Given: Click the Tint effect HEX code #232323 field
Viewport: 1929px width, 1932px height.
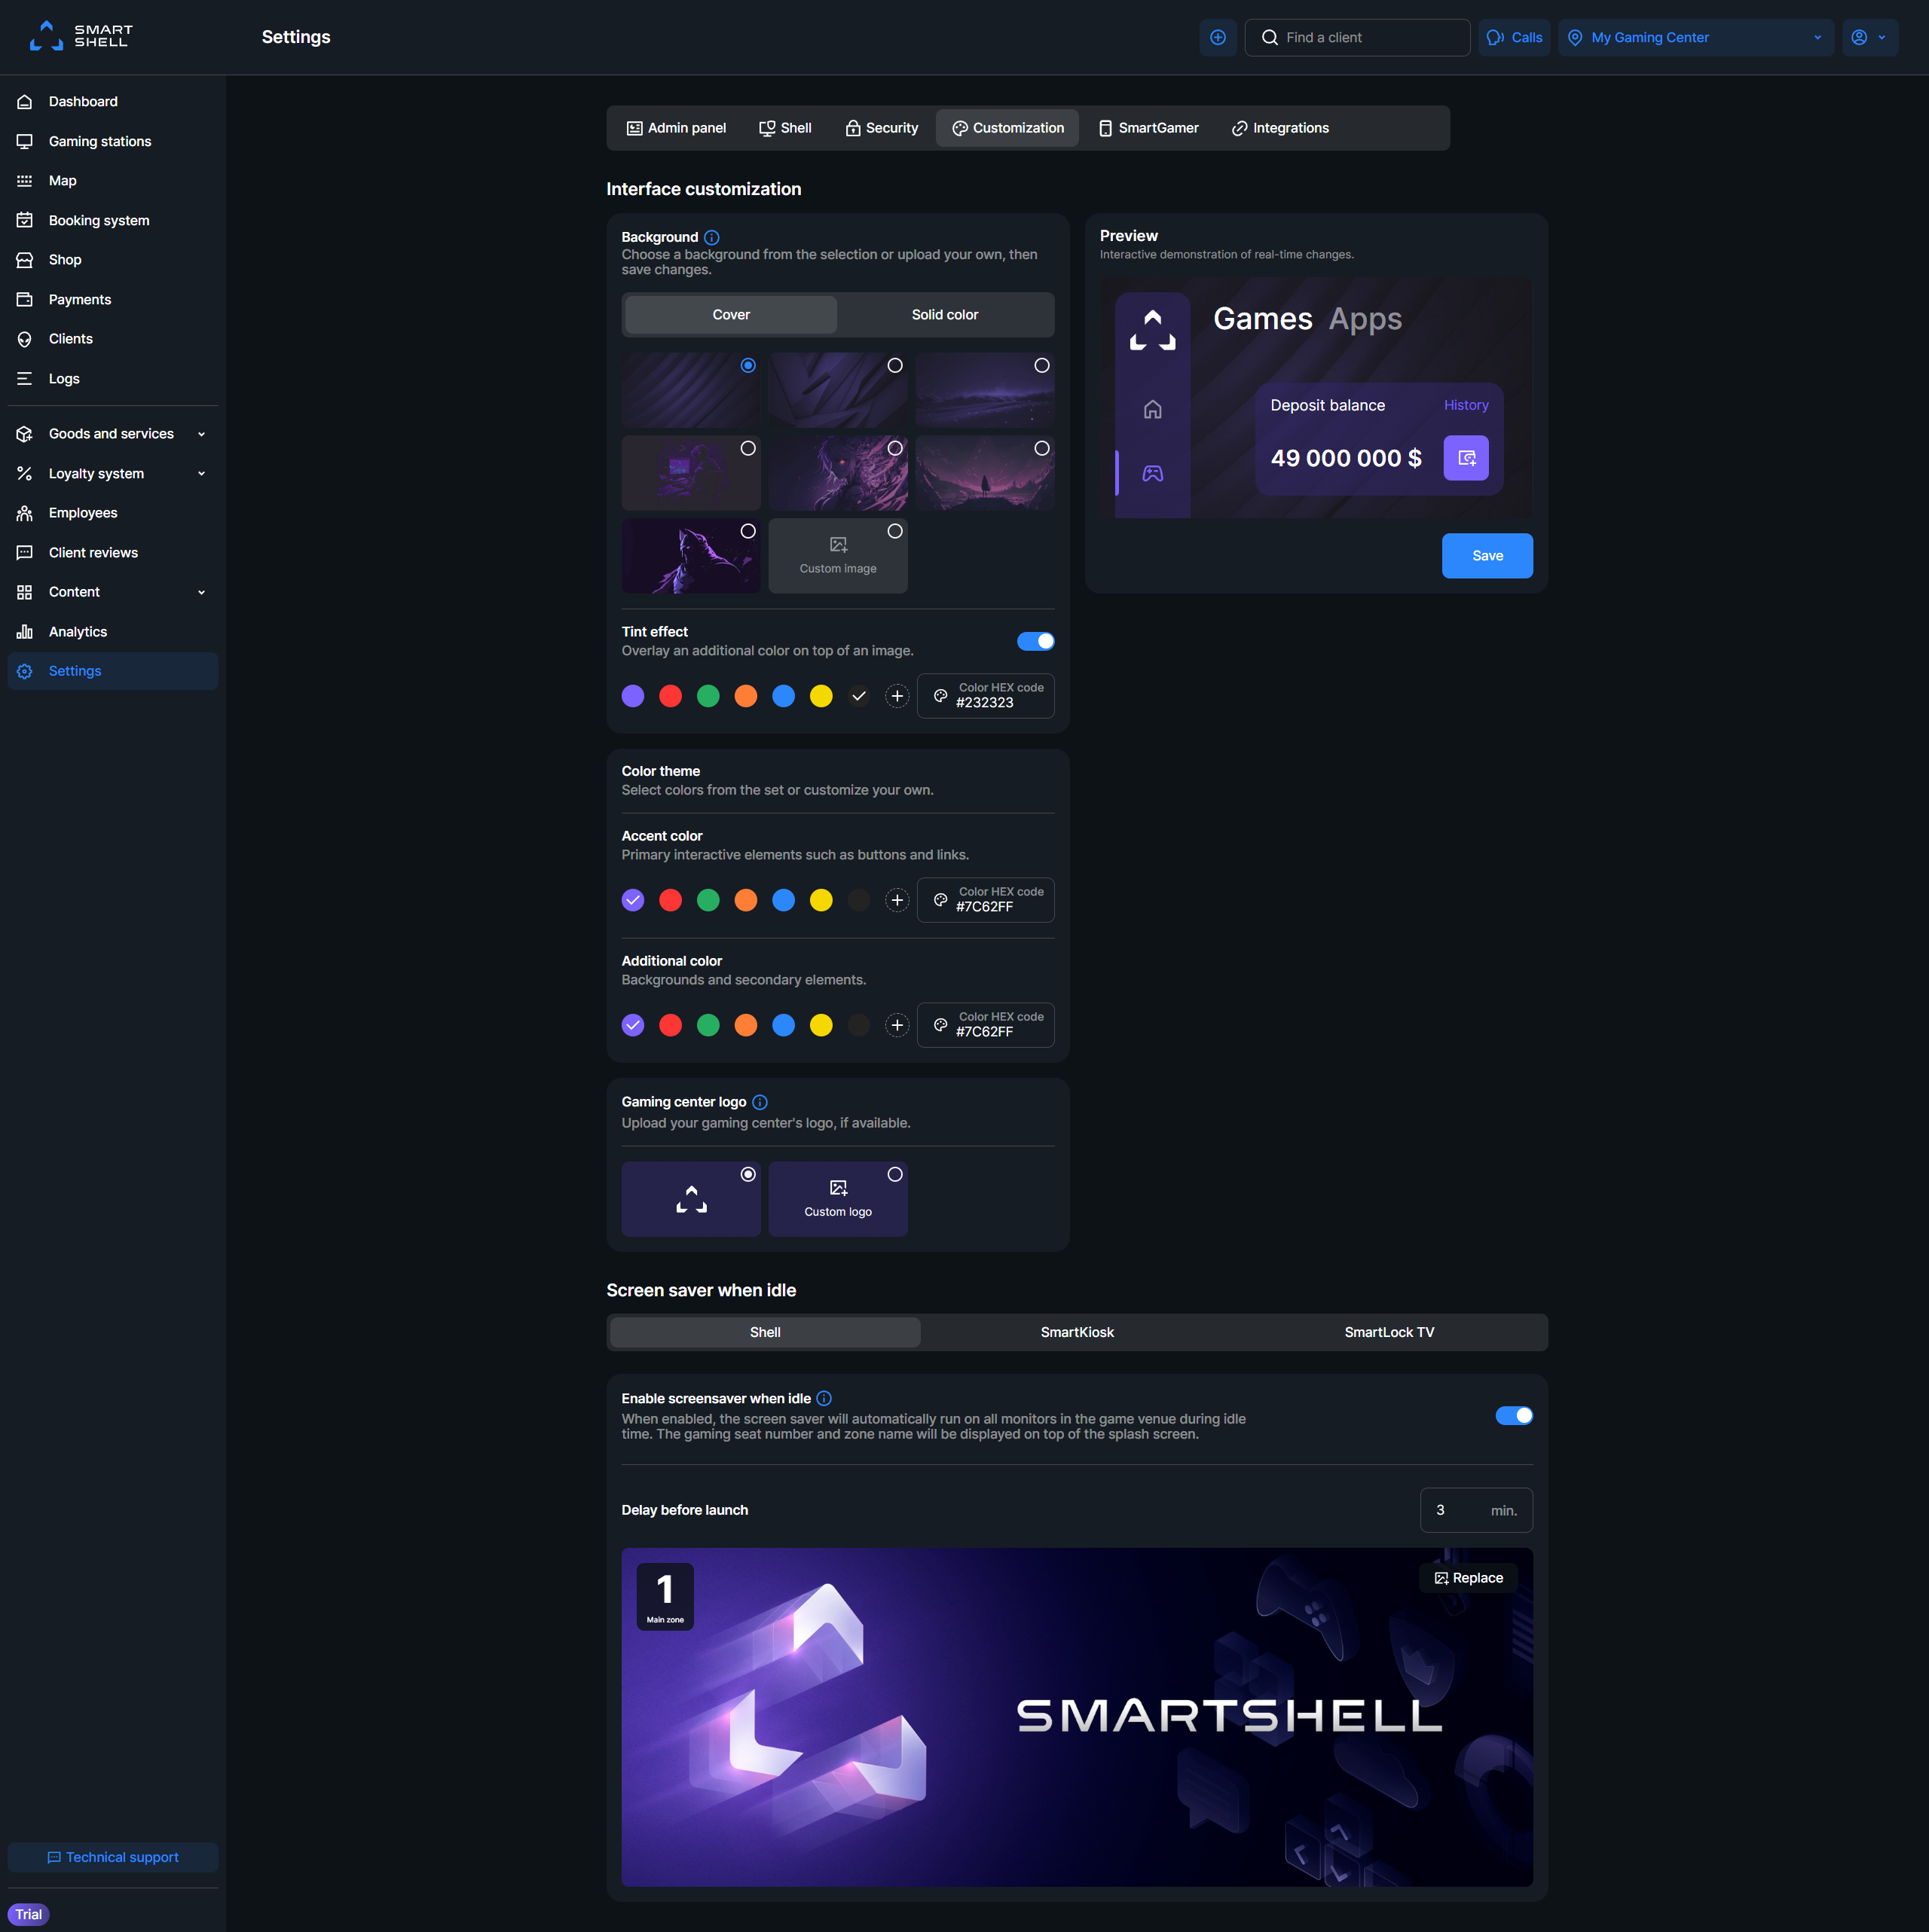Looking at the screenshot, I should pyautogui.click(x=986, y=696).
